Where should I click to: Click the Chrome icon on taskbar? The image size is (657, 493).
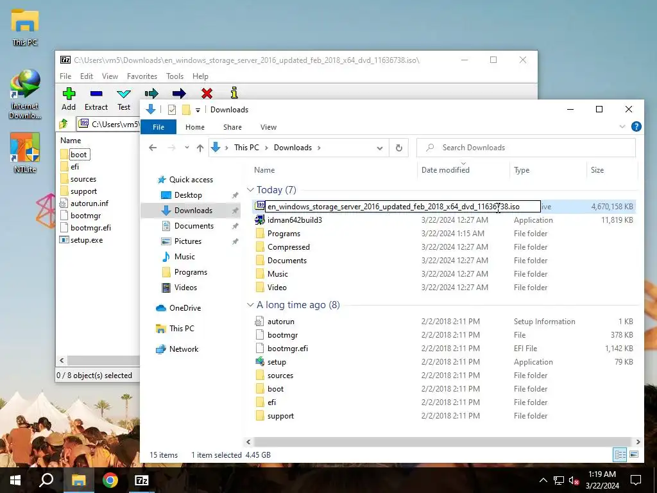click(x=110, y=480)
